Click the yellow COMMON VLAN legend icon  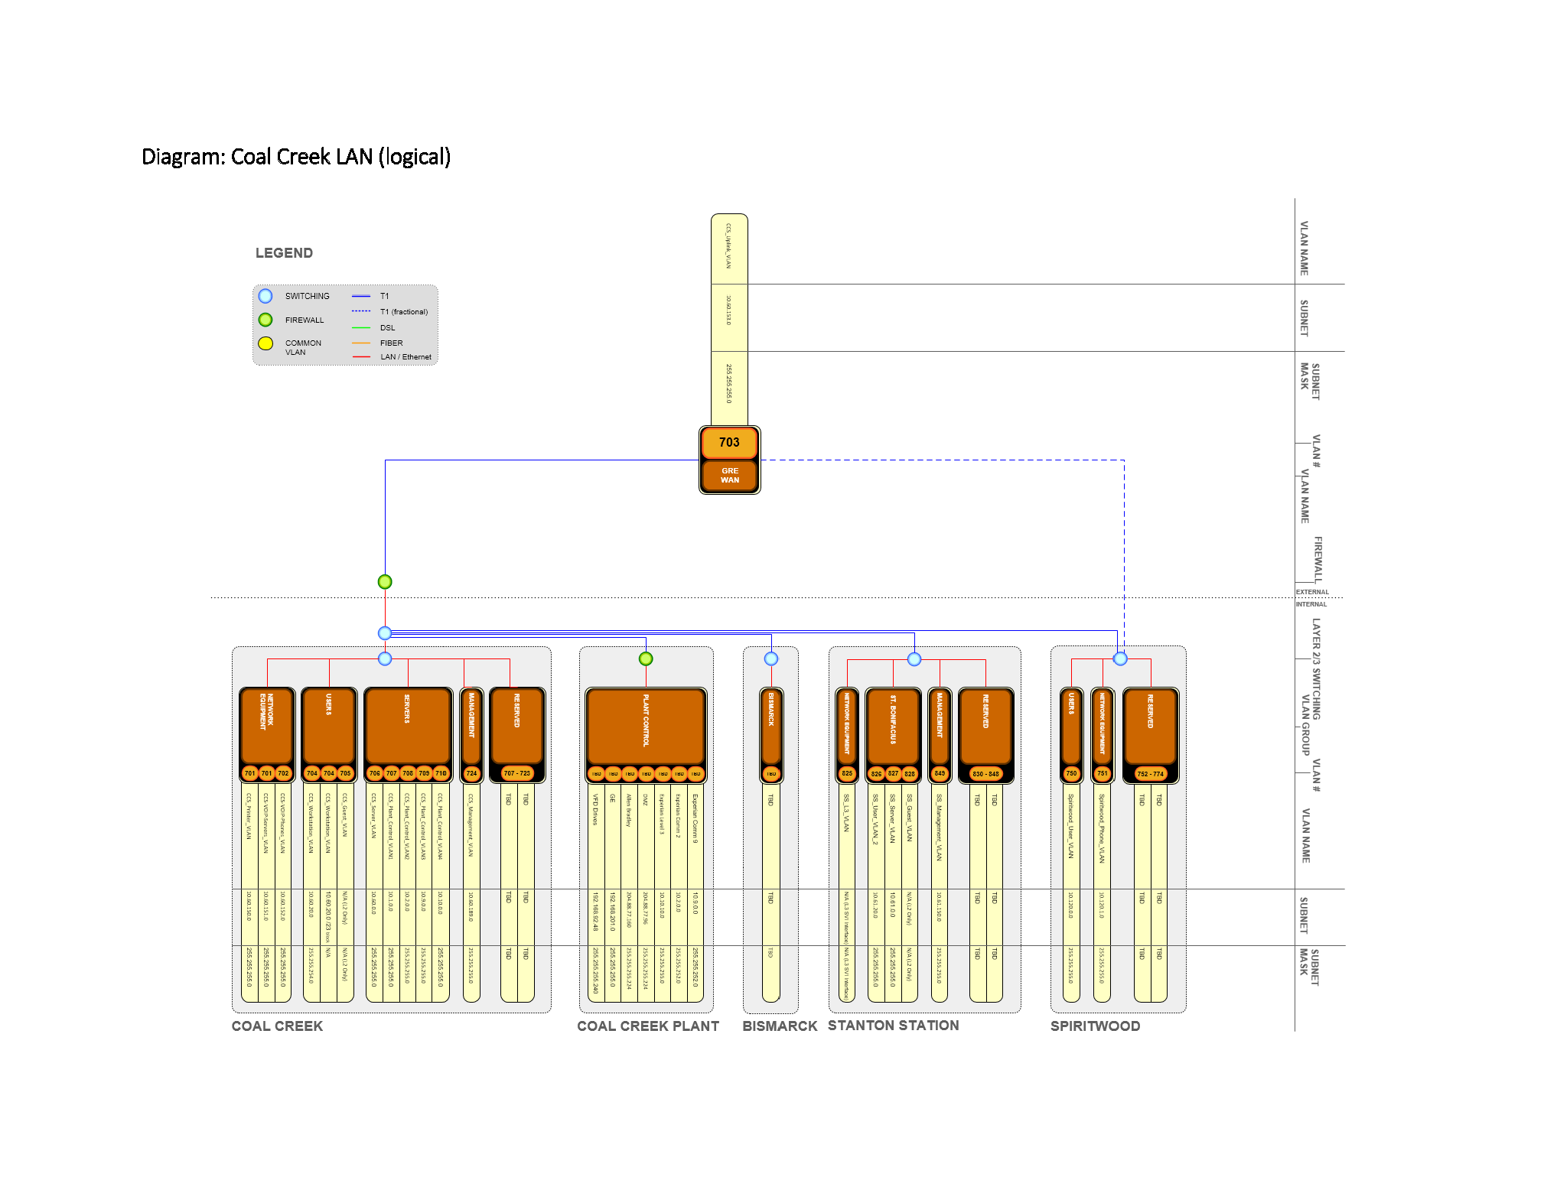[265, 343]
